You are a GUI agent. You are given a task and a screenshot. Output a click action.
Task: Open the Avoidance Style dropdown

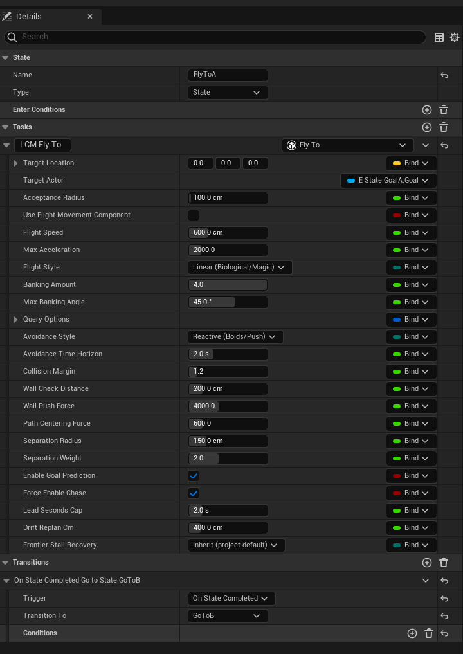(x=235, y=336)
